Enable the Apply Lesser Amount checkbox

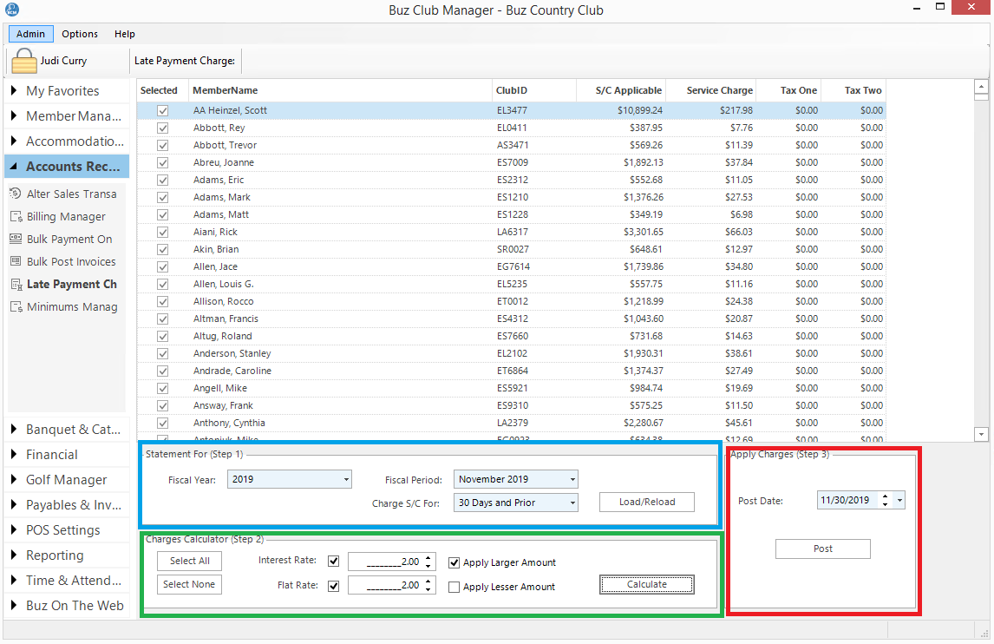pyautogui.click(x=454, y=588)
